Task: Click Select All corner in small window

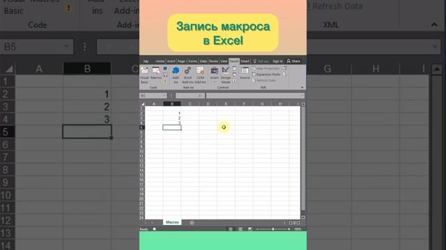Action: pyautogui.click(x=143, y=104)
